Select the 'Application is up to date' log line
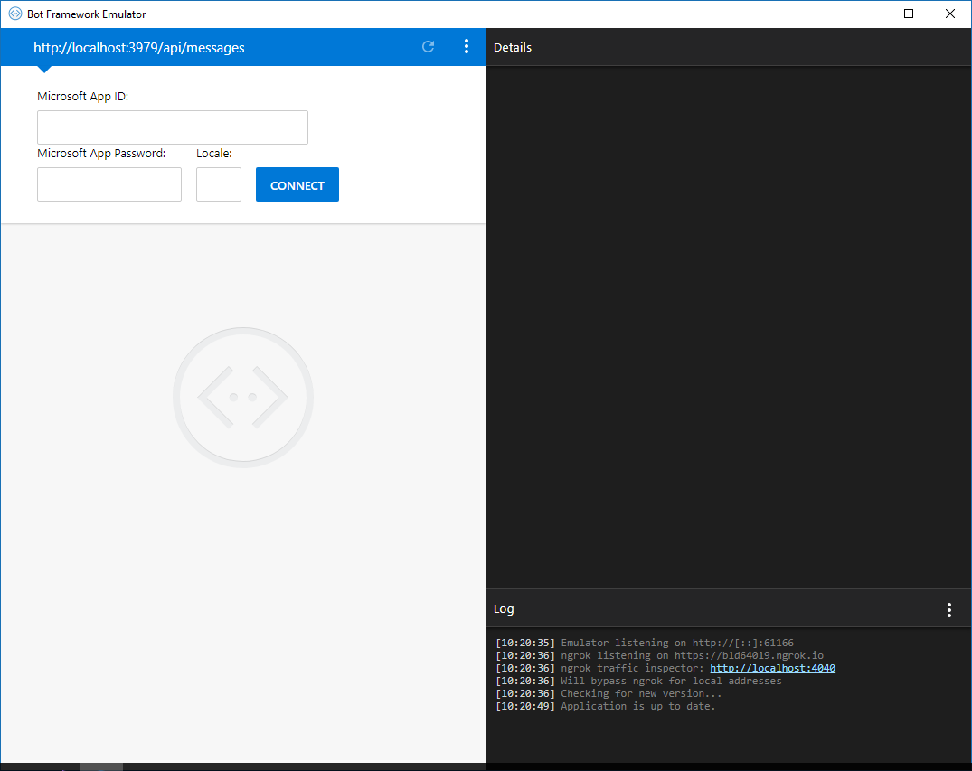972x771 pixels. (x=605, y=706)
